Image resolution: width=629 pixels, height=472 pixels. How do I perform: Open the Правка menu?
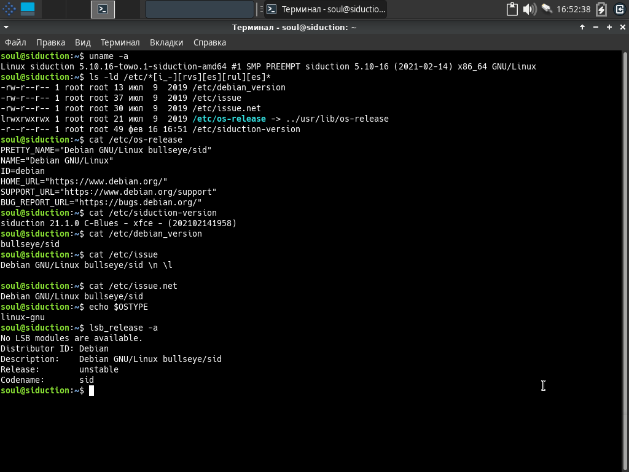[x=50, y=42]
